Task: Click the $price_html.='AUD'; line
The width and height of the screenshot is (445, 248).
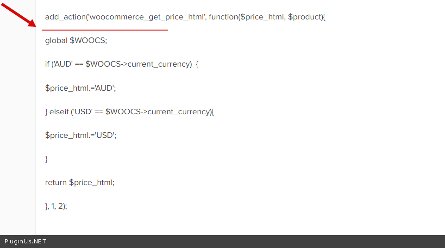Action: click(81, 88)
